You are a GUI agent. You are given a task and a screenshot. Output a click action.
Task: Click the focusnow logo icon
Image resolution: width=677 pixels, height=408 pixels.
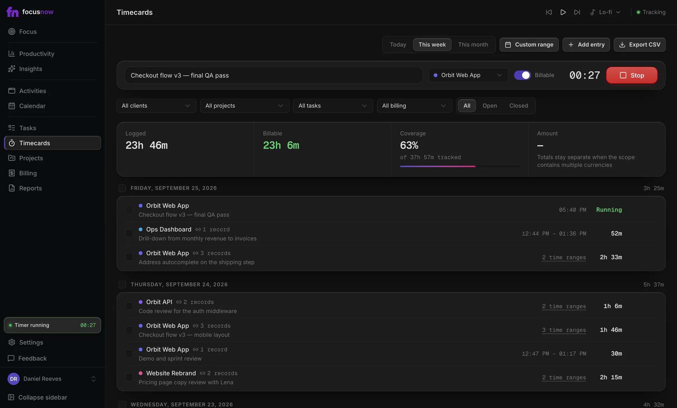coord(12,12)
